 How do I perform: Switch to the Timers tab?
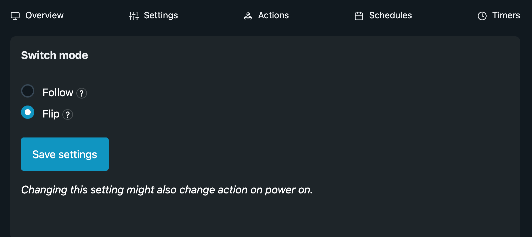click(499, 15)
